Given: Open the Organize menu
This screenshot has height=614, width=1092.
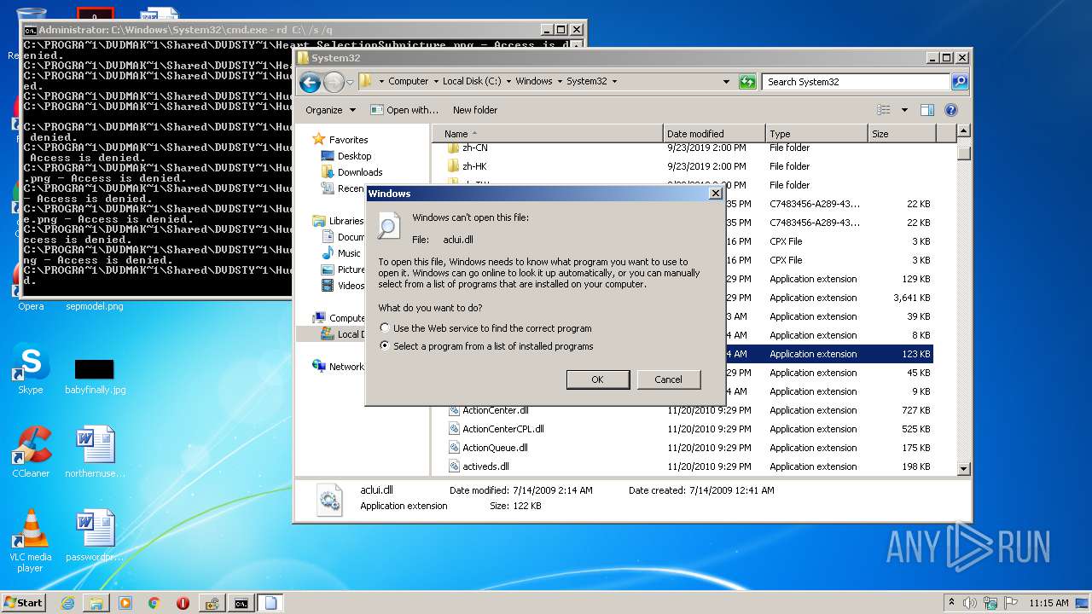Looking at the screenshot, I should tap(329, 110).
